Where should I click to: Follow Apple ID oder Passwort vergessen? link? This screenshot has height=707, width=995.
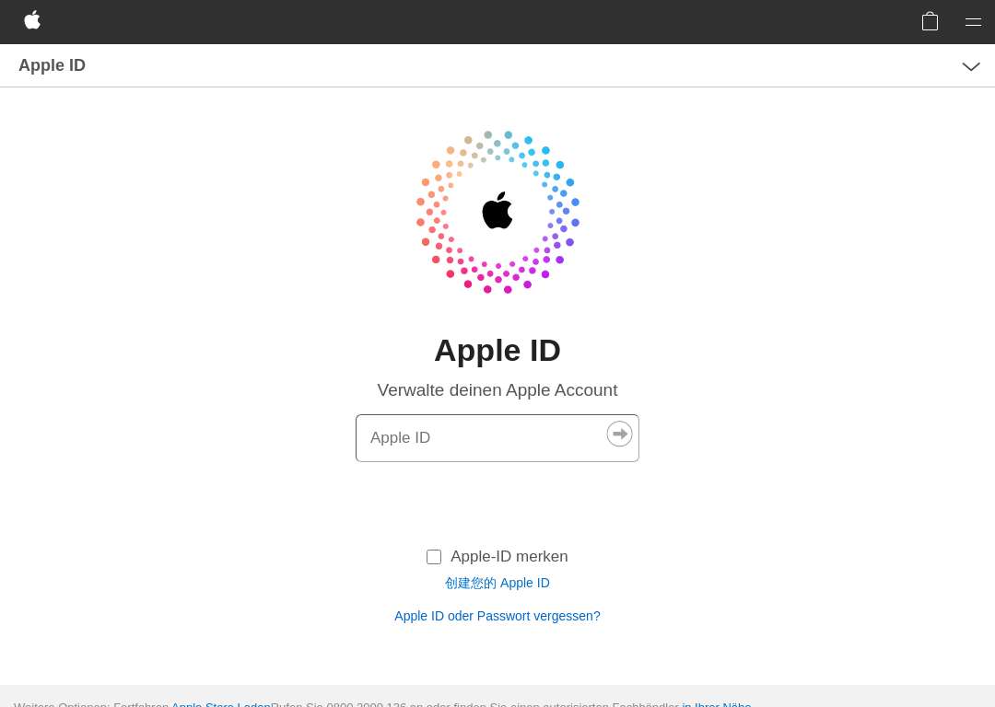point(497,616)
